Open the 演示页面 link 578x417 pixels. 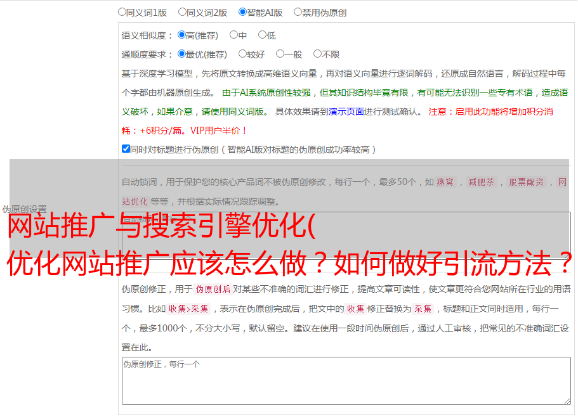pyautogui.click(x=346, y=112)
